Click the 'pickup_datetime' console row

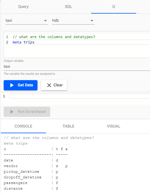pos(31,172)
